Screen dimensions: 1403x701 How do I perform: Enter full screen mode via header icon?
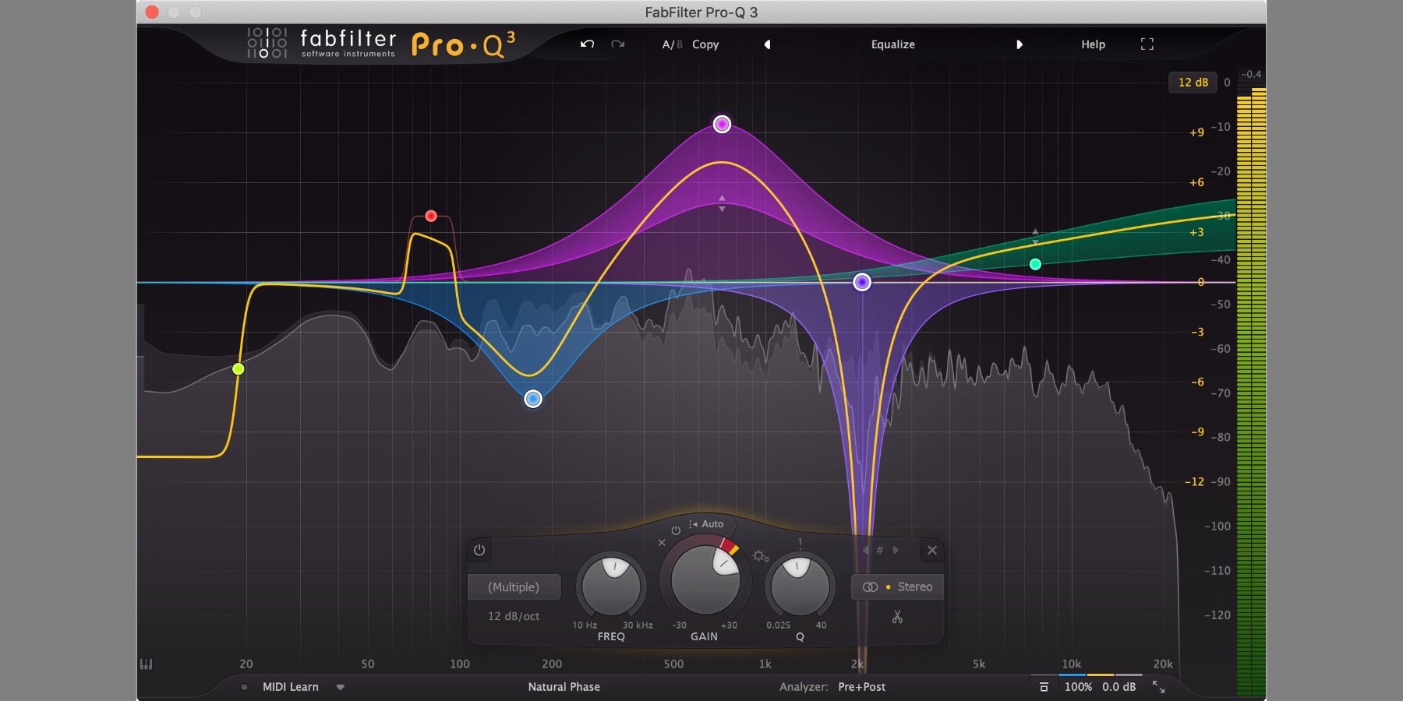[1147, 44]
